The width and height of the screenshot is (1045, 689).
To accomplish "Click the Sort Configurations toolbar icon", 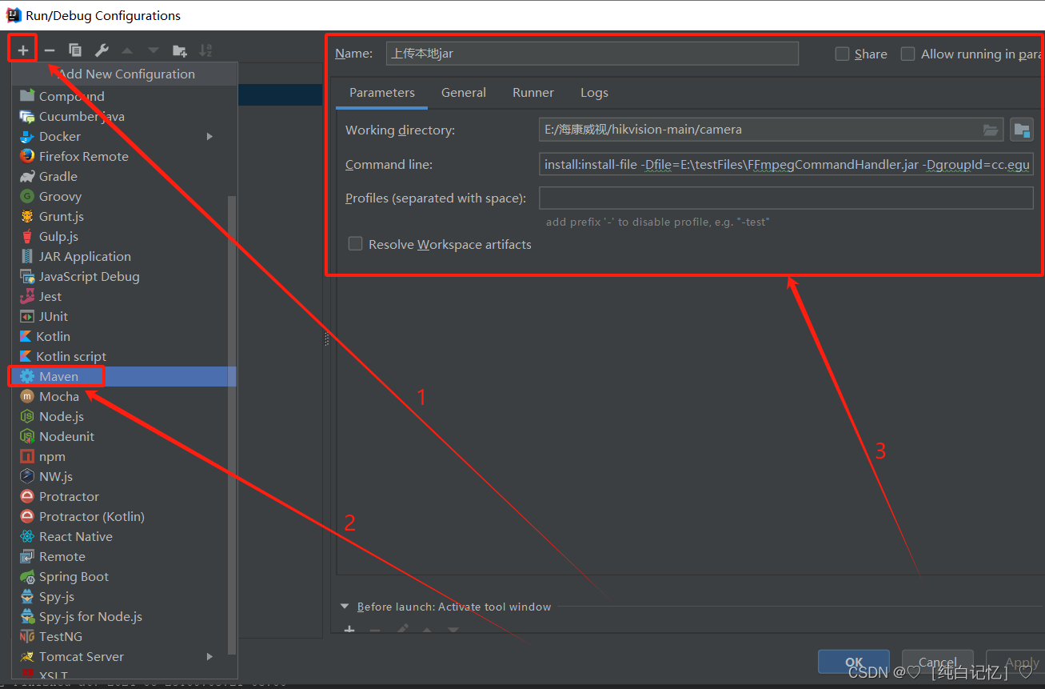I will coord(205,50).
